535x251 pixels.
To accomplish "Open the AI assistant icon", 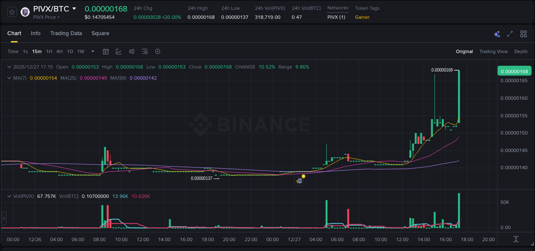I will [x=496, y=33].
